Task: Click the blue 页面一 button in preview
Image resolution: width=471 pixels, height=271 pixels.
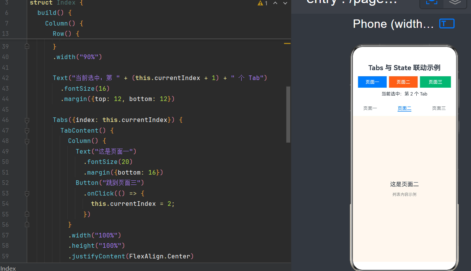Action: 372,82
